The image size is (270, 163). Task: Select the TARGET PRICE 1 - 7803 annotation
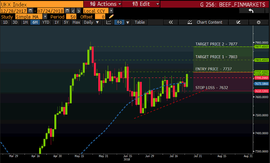pyautogui.click(x=216, y=57)
